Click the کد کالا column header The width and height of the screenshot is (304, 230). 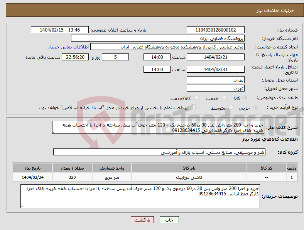click(267, 168)
